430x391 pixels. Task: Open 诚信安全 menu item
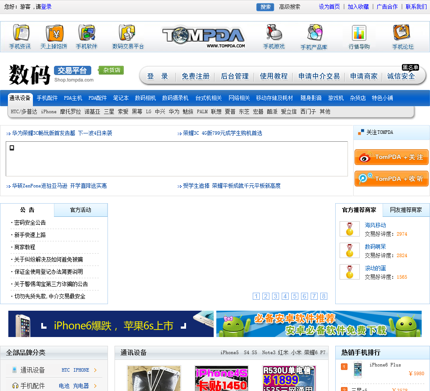click(401, 76)
